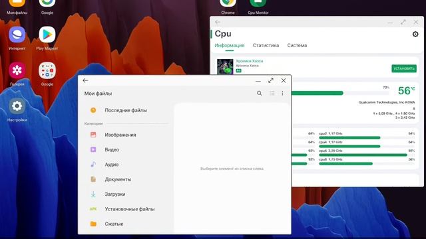426x239 pixels.
Task: Click the Хроники Хаоса ad thumbnail
Action: [225, 66]
